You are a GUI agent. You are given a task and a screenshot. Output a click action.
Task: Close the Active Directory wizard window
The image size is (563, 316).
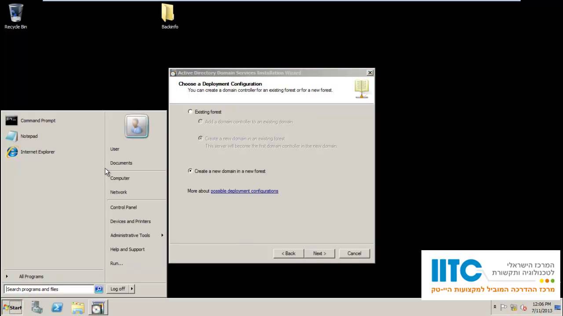point(370,73)
